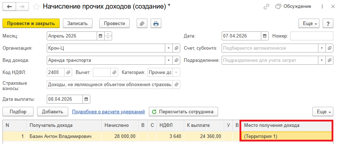Click the Номер input field
Viewport: 338px width, 144px height.
(x=311, y=36)
